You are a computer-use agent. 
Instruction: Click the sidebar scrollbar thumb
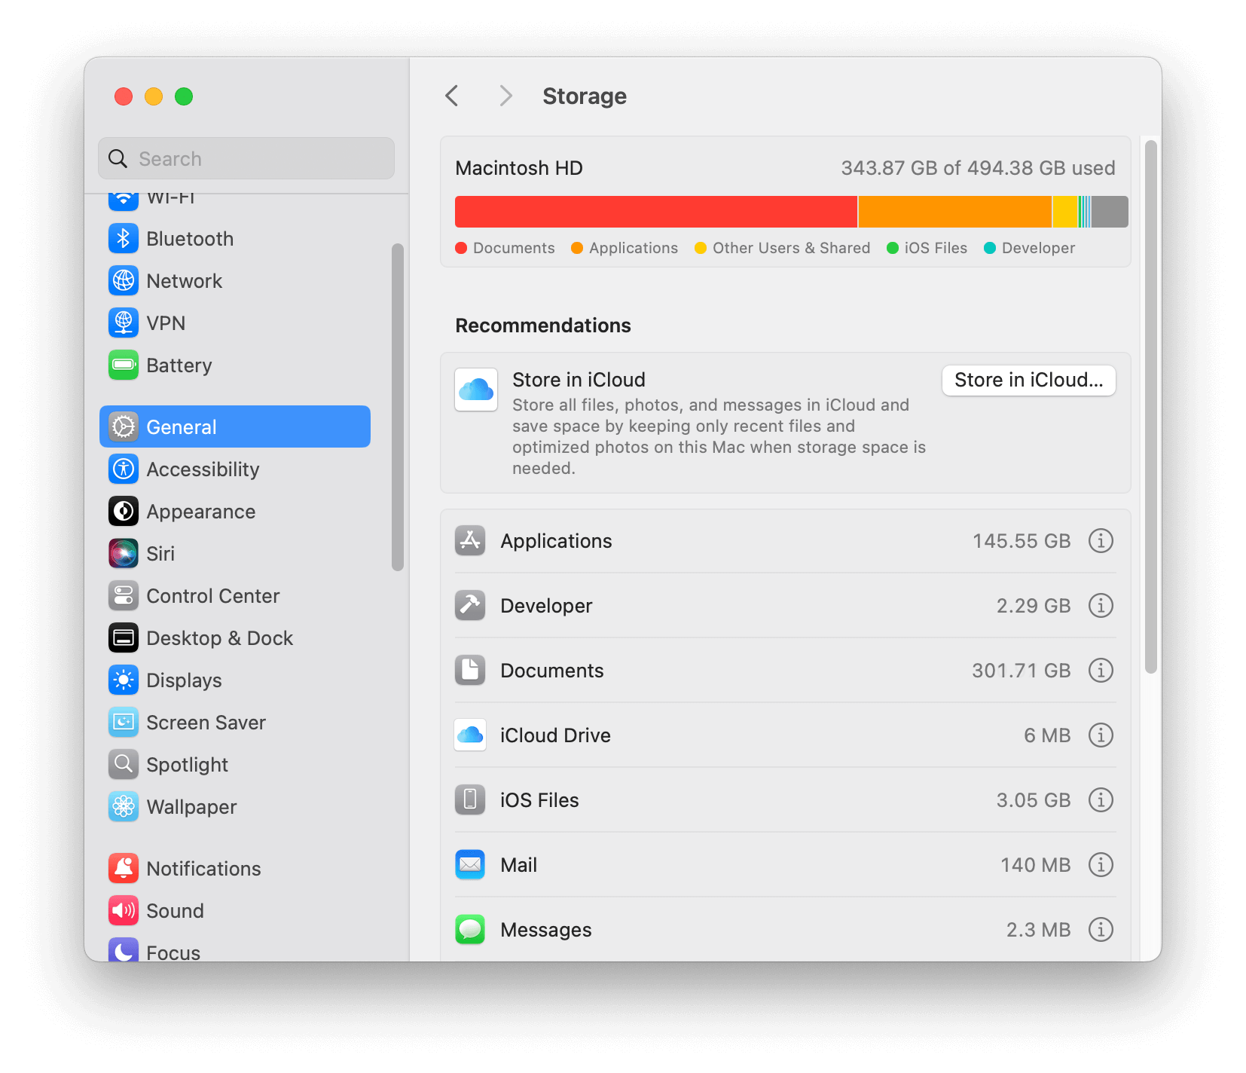point(398,407)
